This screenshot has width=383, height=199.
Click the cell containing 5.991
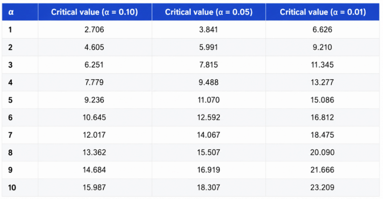tap(208, 47)
